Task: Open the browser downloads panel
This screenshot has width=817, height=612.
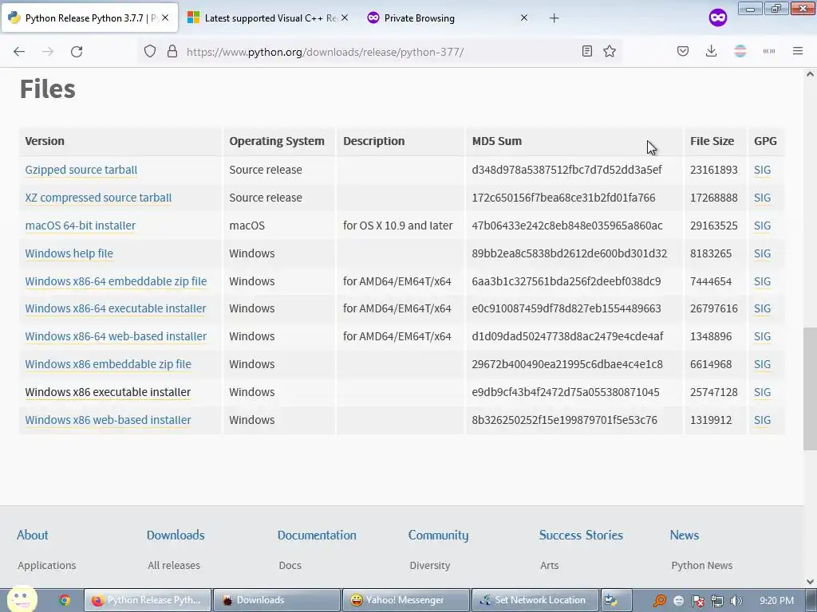Action: click(711, 51)
